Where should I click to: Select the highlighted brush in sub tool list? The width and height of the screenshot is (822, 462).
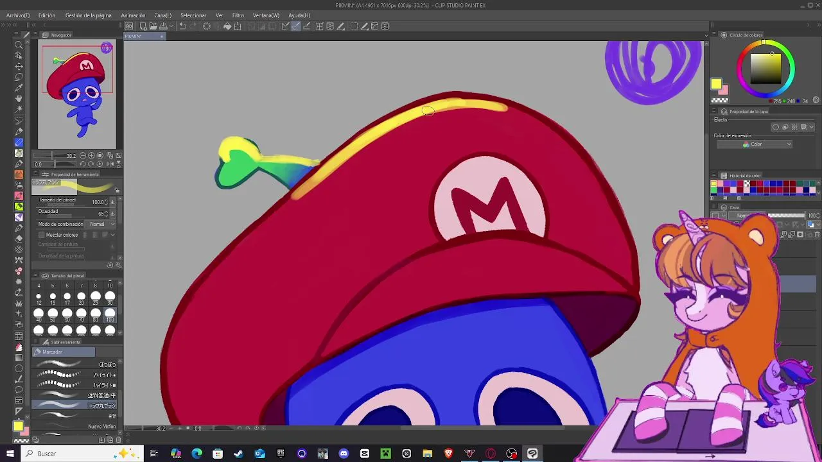pyautogui.click(x=74, y=406)
